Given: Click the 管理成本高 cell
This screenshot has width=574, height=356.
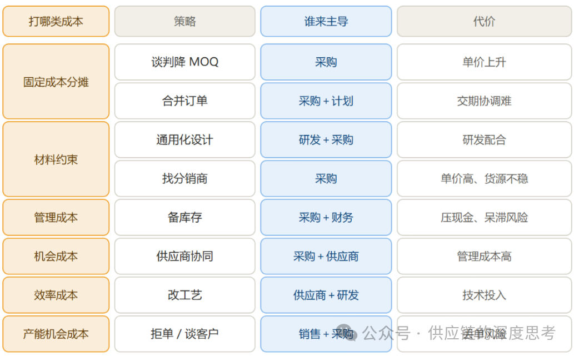Looking at the screenshot, I should pyautogui.click(x=484, y=256).
